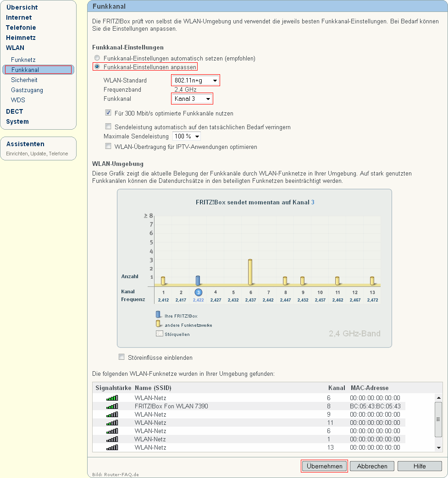
Task: Click the yellow bar on channel 9
Action: (302, 281)
